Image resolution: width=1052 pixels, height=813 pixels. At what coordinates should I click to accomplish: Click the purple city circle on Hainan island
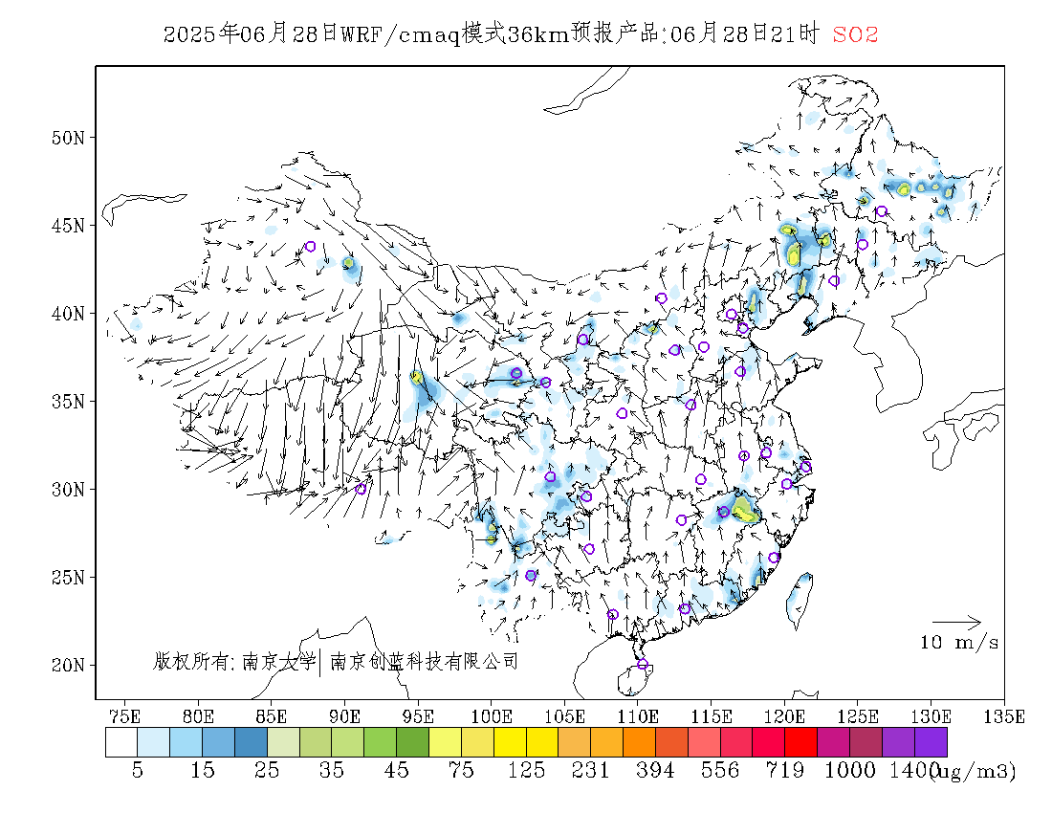(x=643, y=664)
